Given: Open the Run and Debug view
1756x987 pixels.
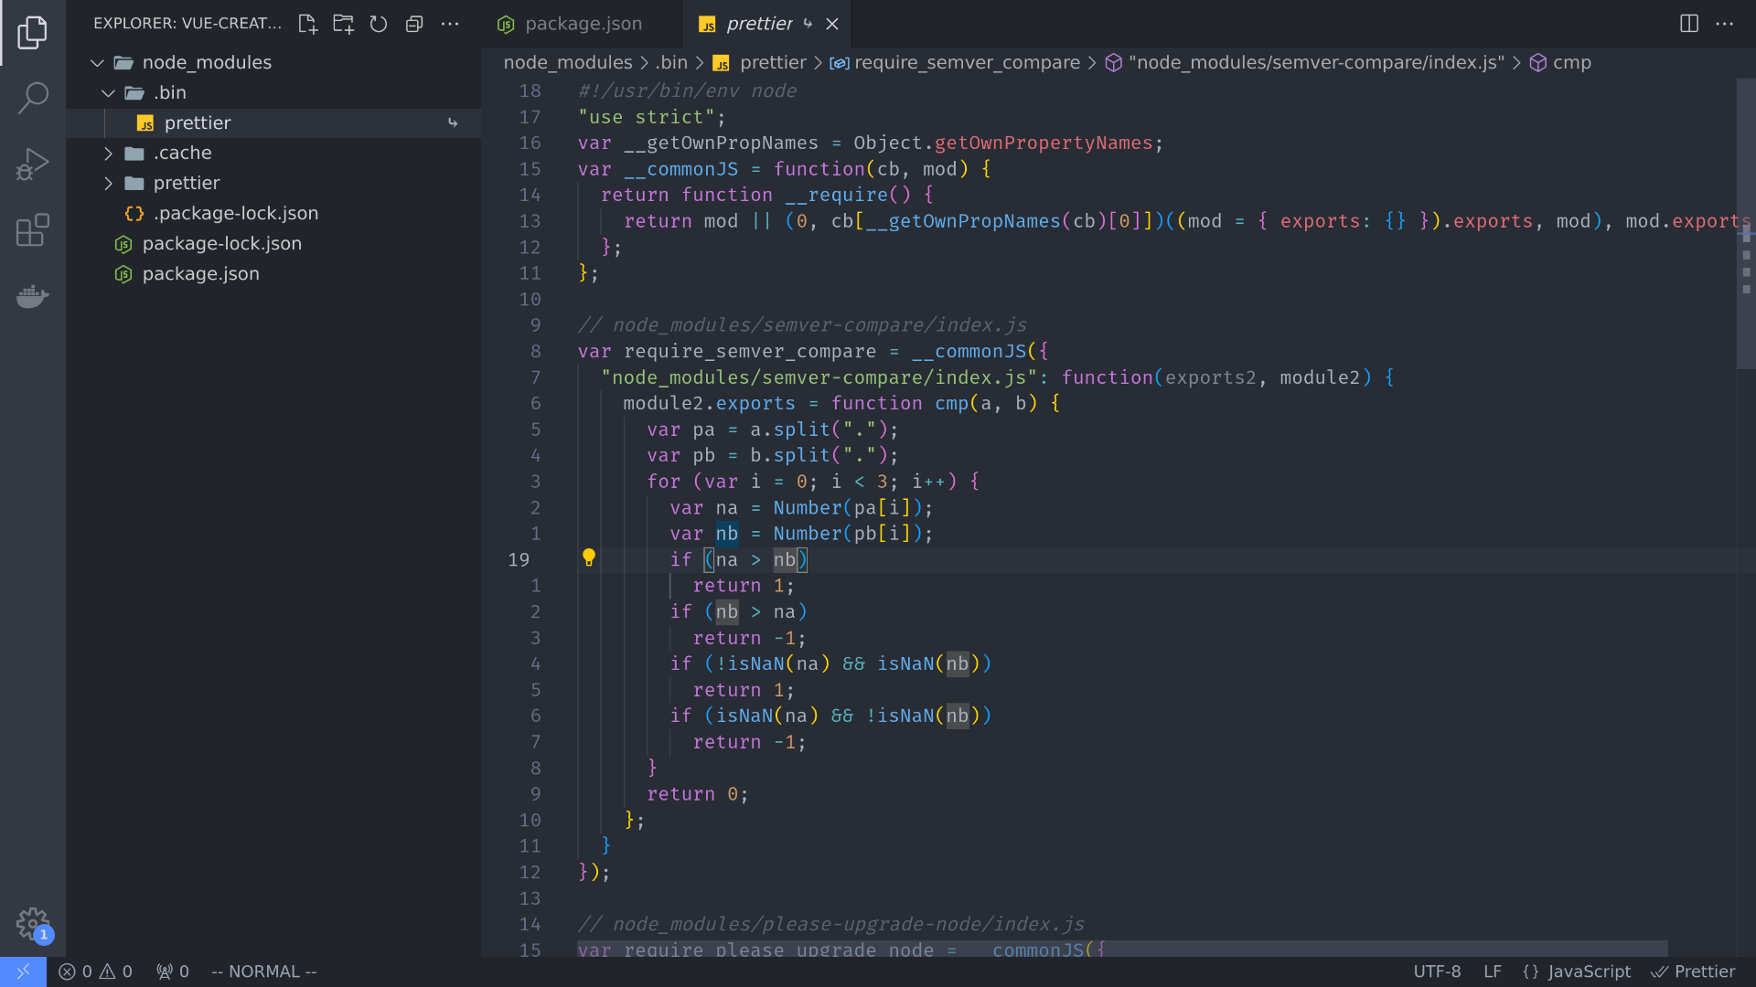Looking at the screenshot, I should pyautogui.click(x=33, y=164).
